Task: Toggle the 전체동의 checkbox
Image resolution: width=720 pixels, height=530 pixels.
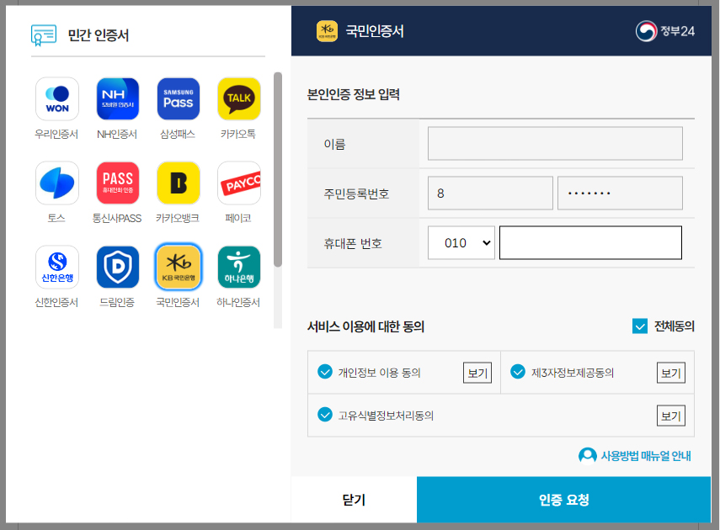Action: pos(640,326)
